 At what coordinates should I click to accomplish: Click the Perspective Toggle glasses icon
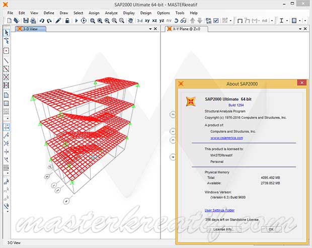click(183, 21)
